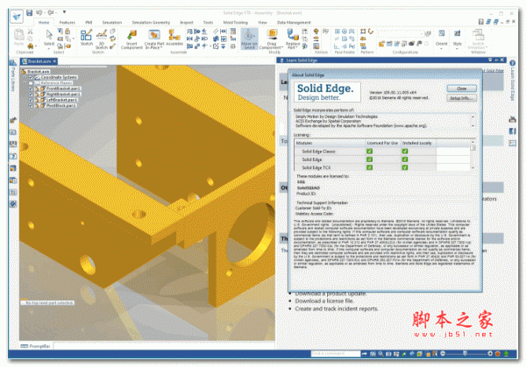Open the configurations combo box in ribbon
Image resolution: width=526 pixels, height=367 pixels.
tap(401, 33)
